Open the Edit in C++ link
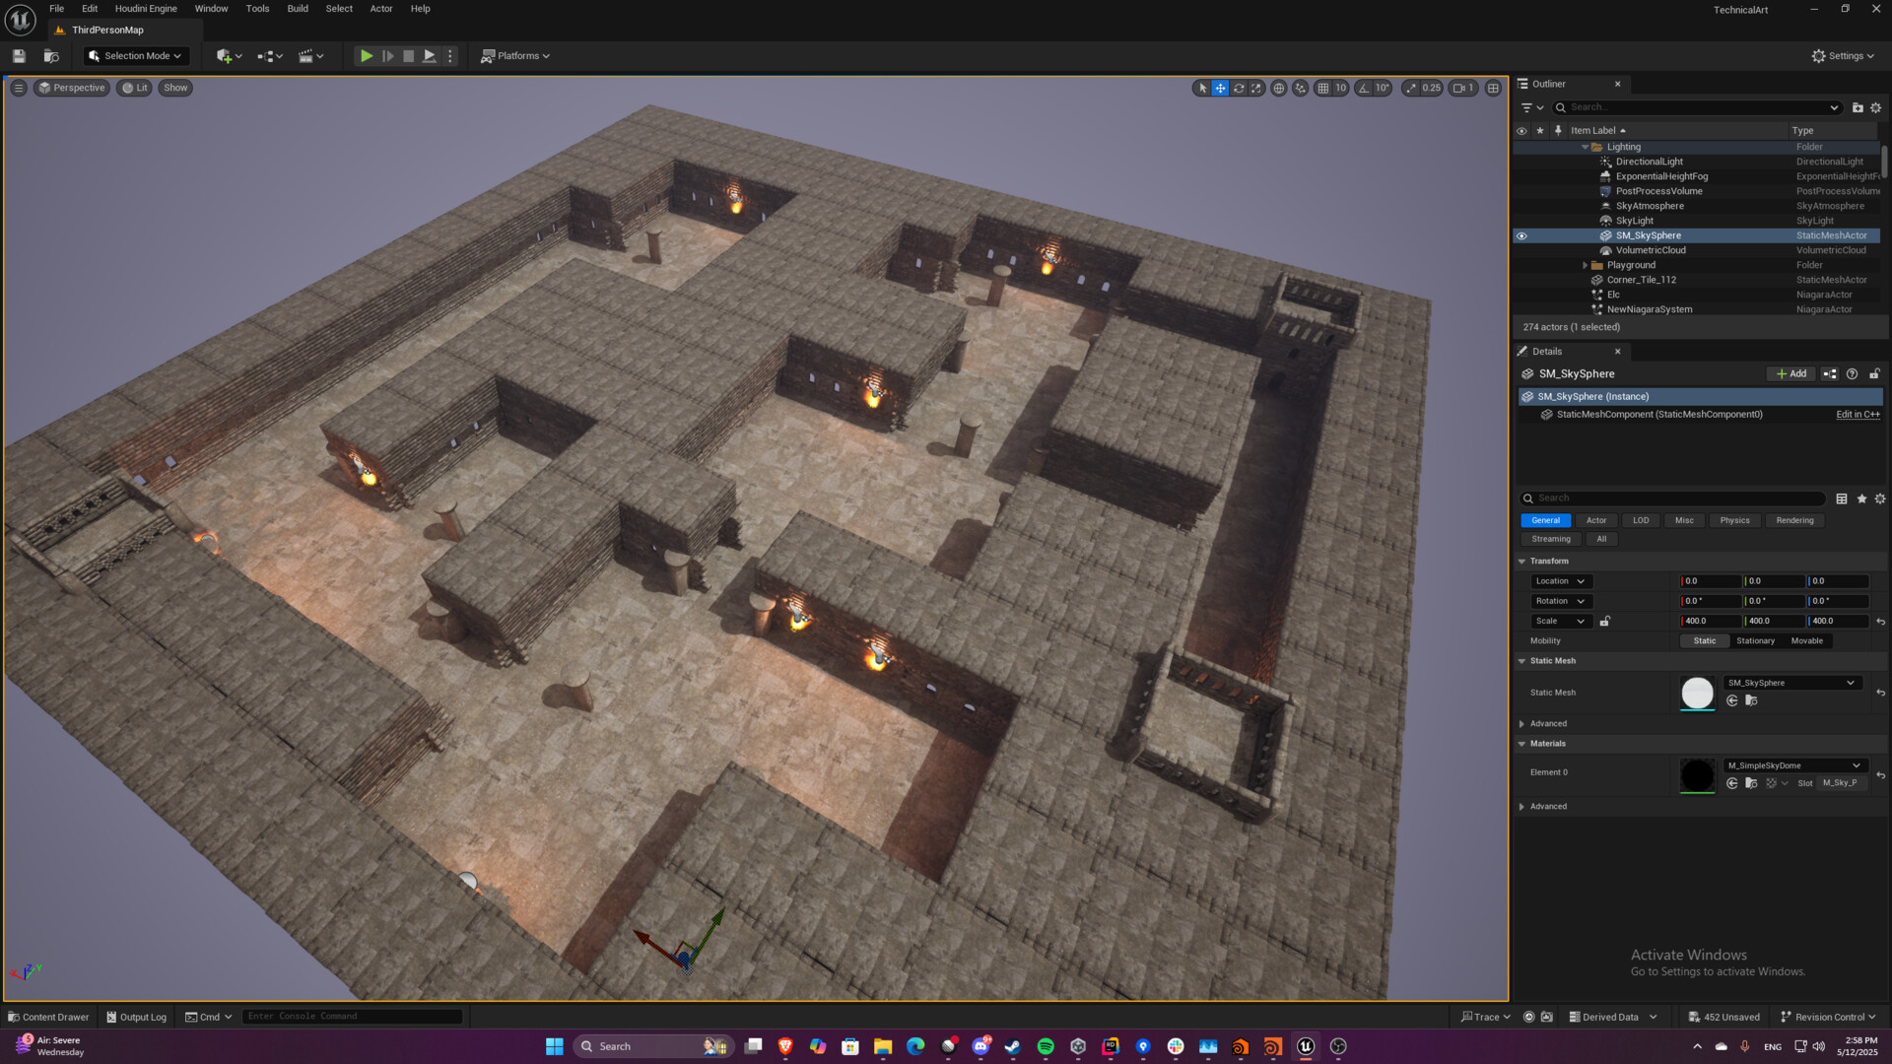The height and width of the screenshot is (1064, 1892). [x=1858, y=415]
